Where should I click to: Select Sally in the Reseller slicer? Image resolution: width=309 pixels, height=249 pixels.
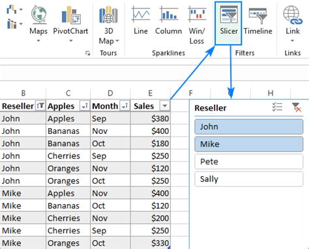pyautogui.click(x=249, y=179)
